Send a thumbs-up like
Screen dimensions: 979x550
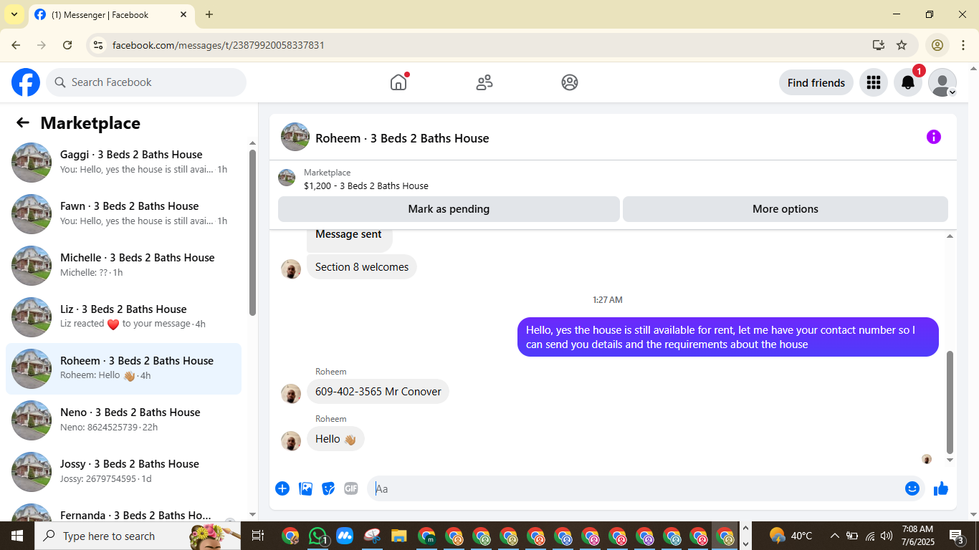941,488
